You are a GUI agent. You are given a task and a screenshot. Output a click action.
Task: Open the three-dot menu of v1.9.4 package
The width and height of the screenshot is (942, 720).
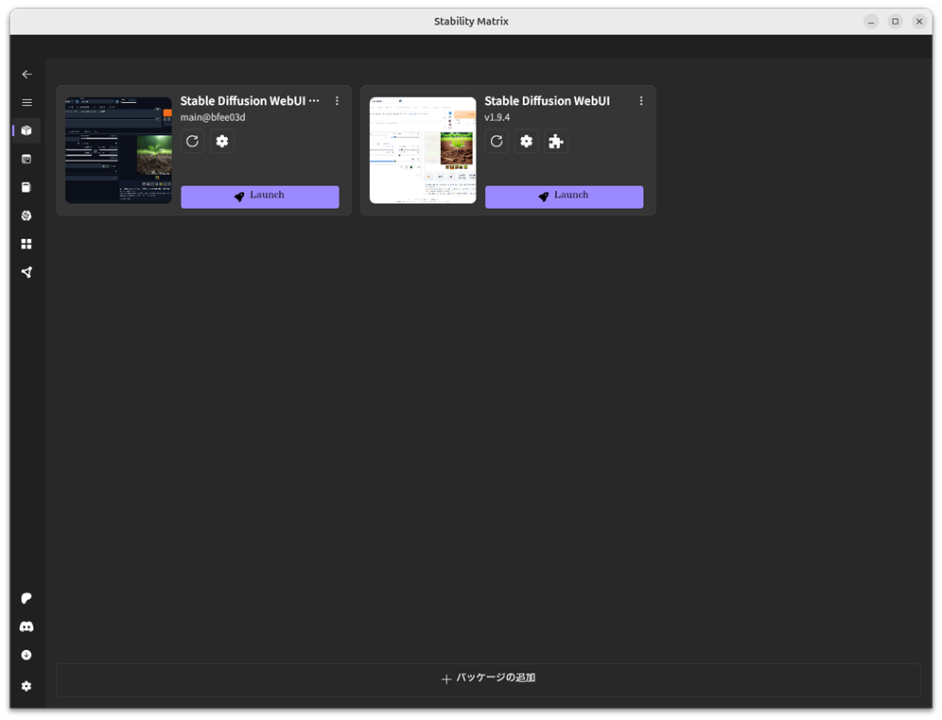pyautogui.click(x=641, y=101)
